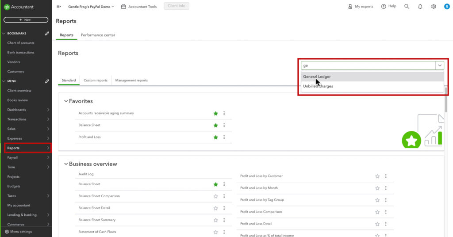Open the R user profile avatar
The image size is (453, 237).
[x=447, y=6]
